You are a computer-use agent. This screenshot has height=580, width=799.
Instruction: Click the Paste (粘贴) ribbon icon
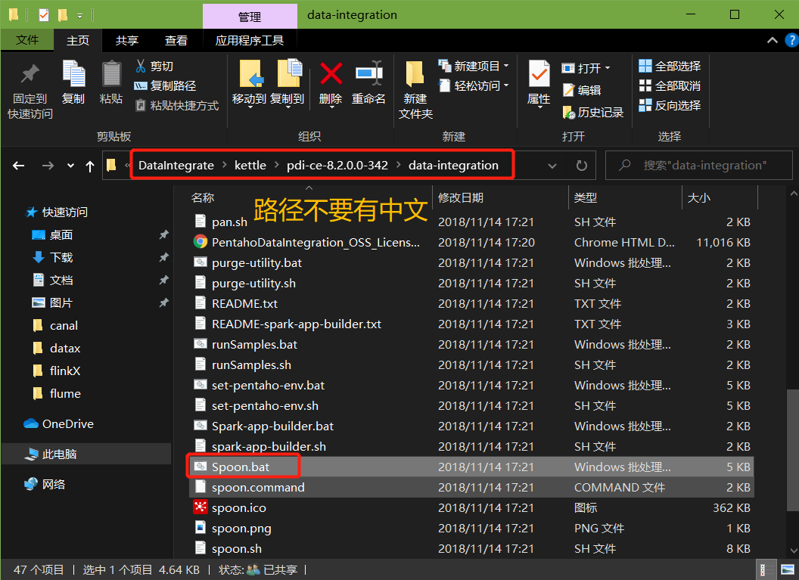pyautogui.click(x=111, y=74)
